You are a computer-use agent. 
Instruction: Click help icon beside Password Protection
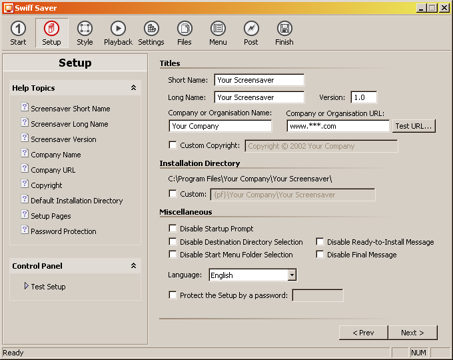click(x=25, y=230)
